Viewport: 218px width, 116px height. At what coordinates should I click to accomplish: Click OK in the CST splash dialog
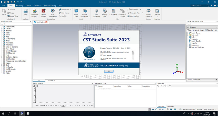pos(109,71)
